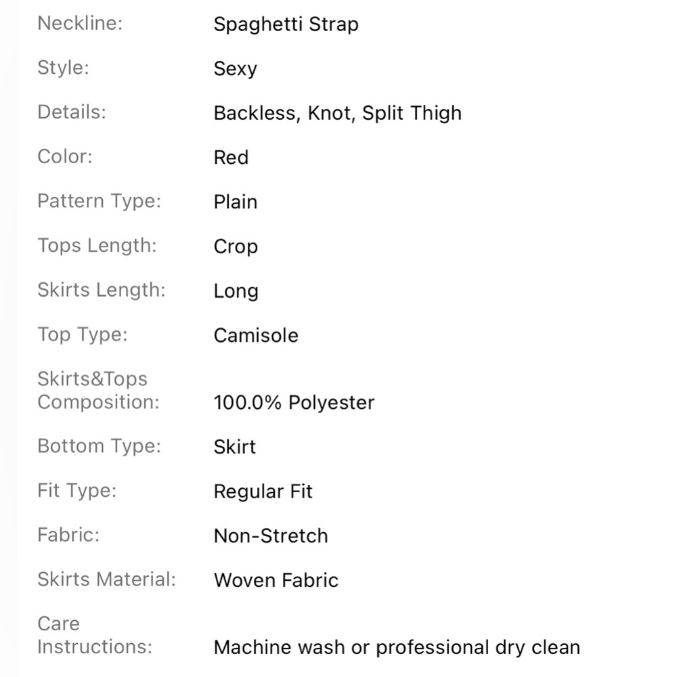Click the "Camisole" top type value

coord(256,336)
